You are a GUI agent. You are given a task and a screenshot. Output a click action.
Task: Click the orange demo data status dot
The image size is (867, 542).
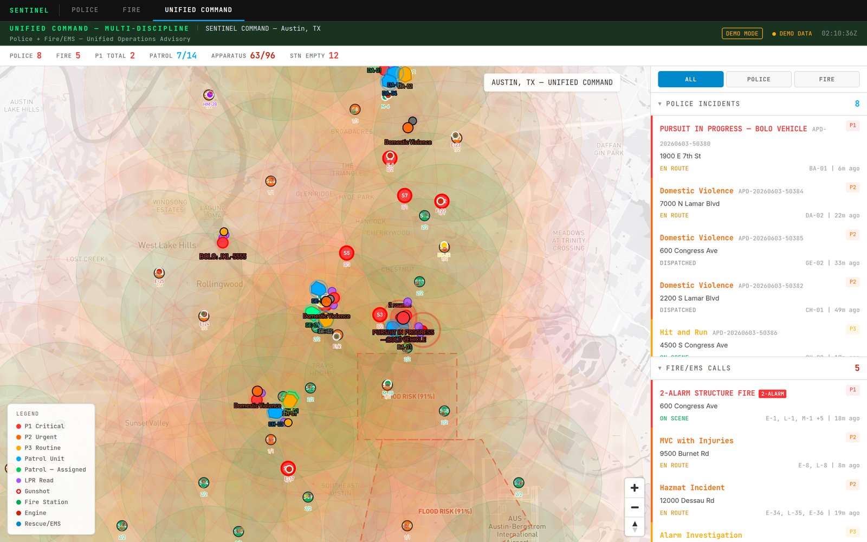774,34
